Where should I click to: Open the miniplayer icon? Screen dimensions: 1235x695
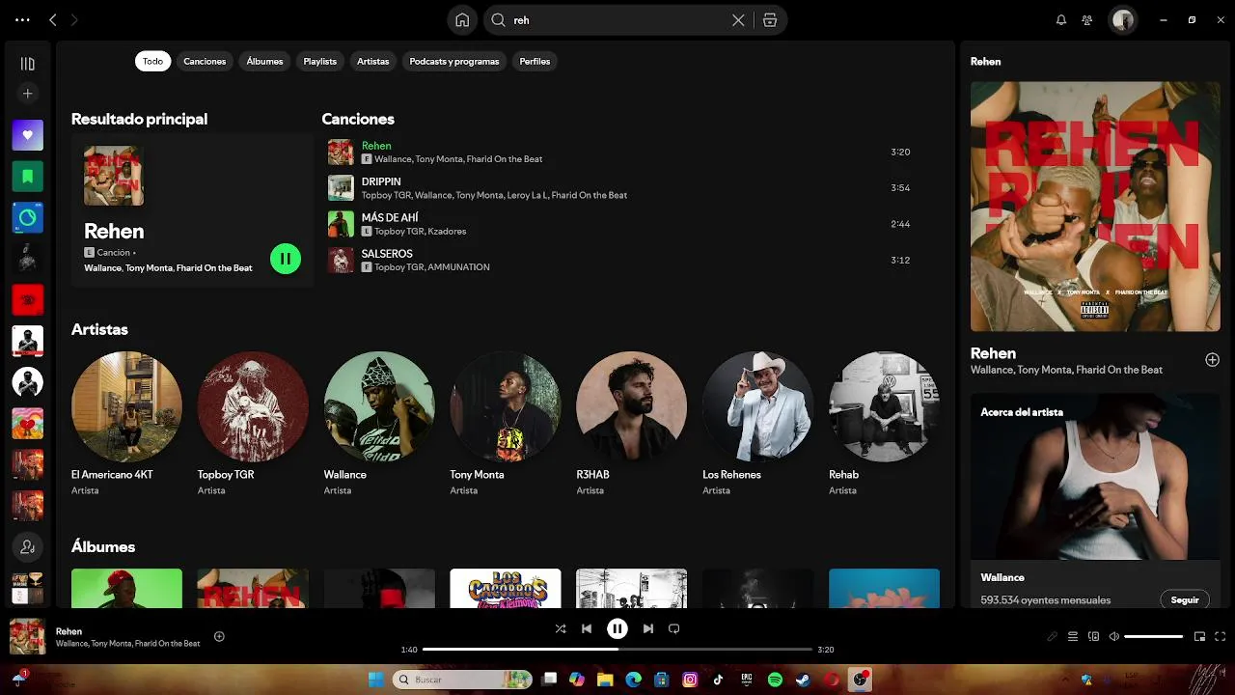click(x=1199, y=636)
